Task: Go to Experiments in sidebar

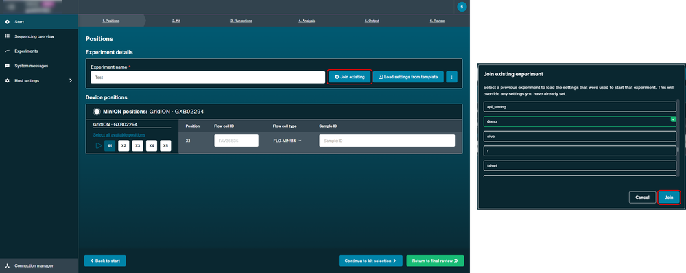Action: click(x=39, y=51)
